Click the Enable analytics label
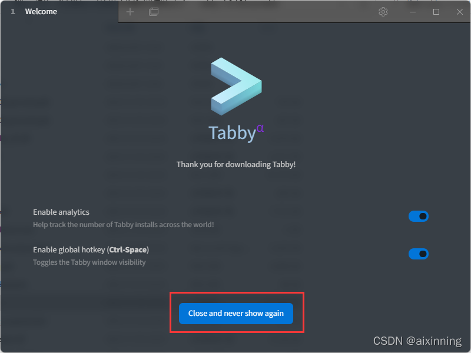 pyautogui.click(x=61, y=212)
